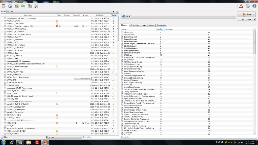Open the Nexus globe browser icon

(x=10, y=6)
